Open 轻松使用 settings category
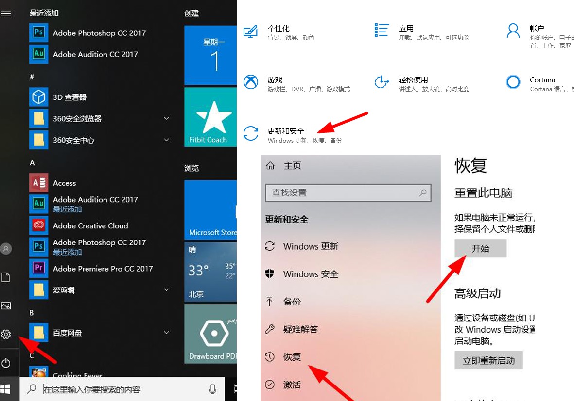 [421, 84]
